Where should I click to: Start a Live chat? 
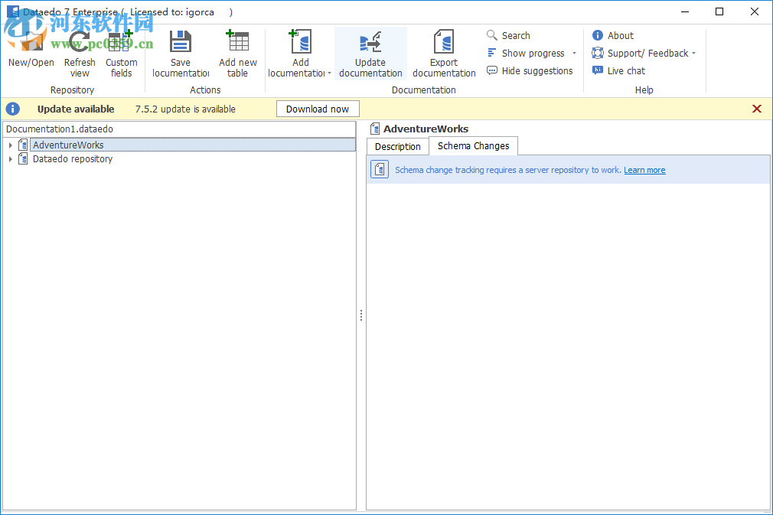618,71
